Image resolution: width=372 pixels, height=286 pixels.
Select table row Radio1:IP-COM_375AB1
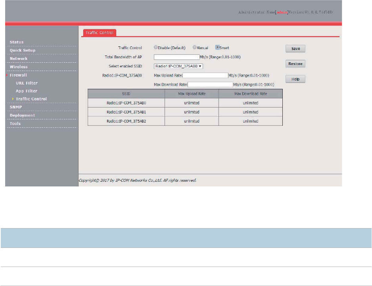[185, 112]
